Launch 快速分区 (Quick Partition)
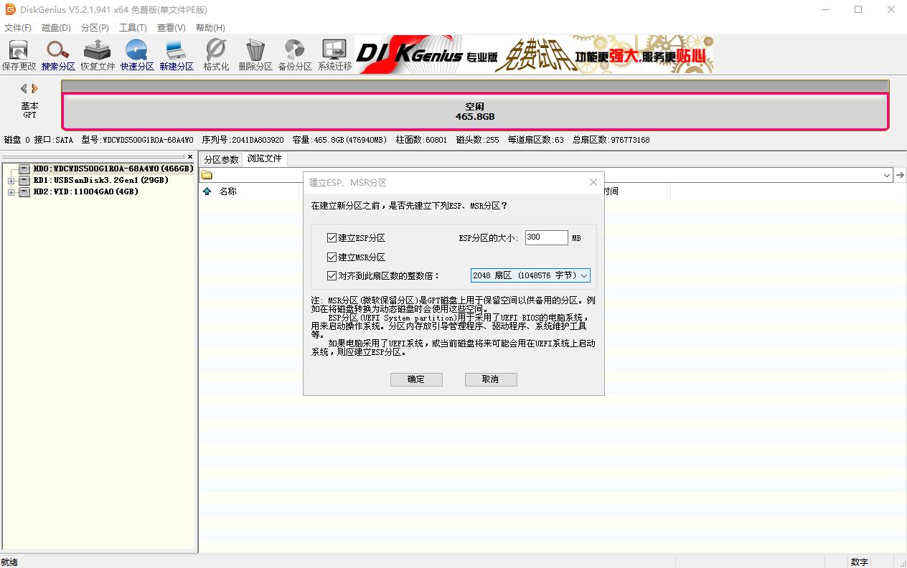Viewport: 907px width, 568px height. [x=136, y=53]
